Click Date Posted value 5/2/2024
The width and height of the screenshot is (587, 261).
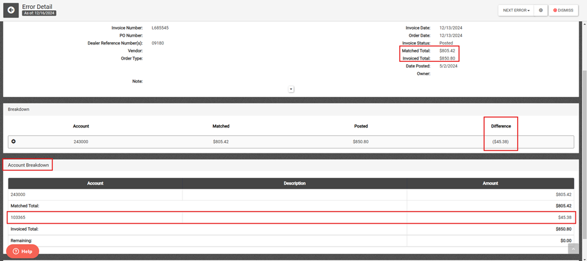[448, 66]
